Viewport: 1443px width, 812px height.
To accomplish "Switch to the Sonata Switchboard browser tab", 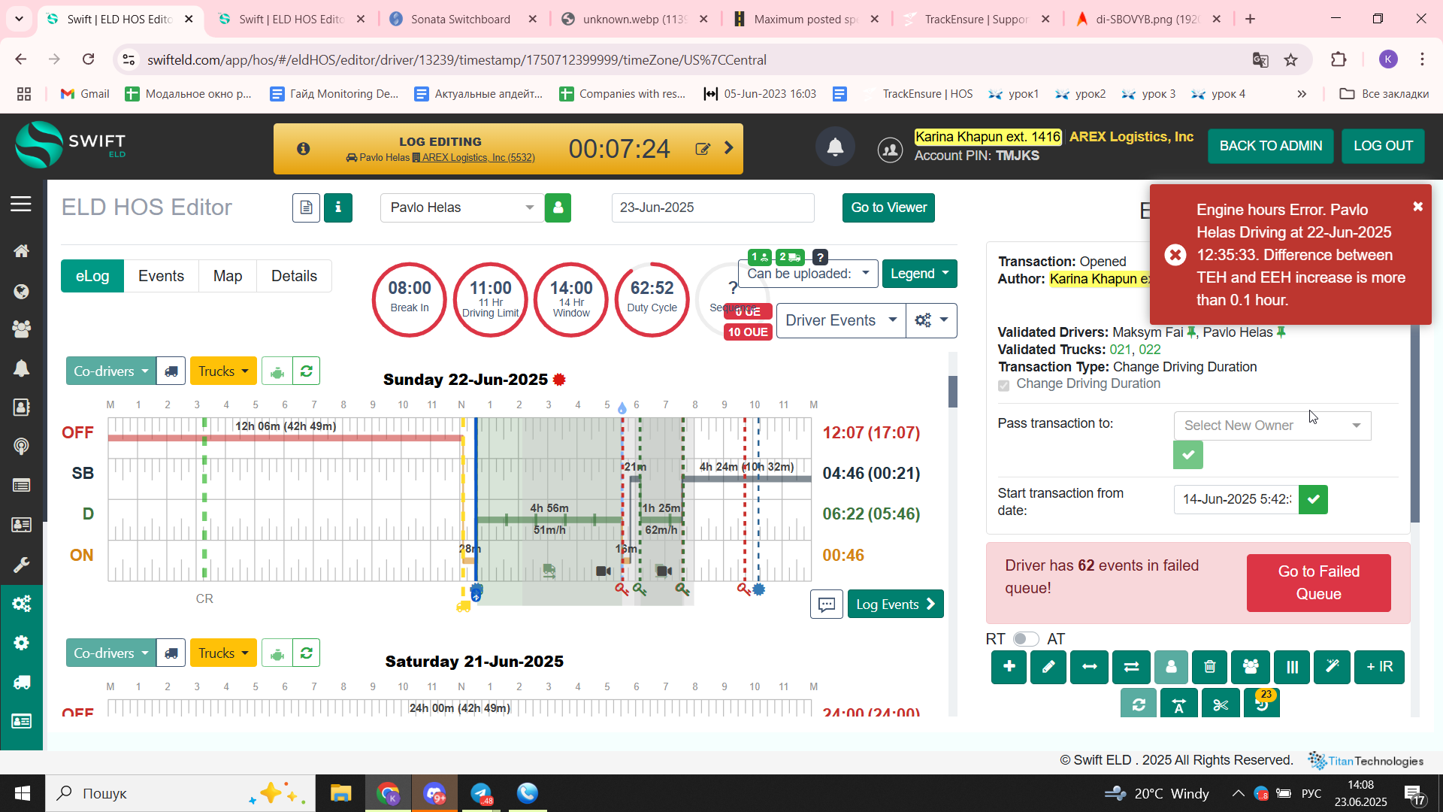I will [x=461, y=19].
